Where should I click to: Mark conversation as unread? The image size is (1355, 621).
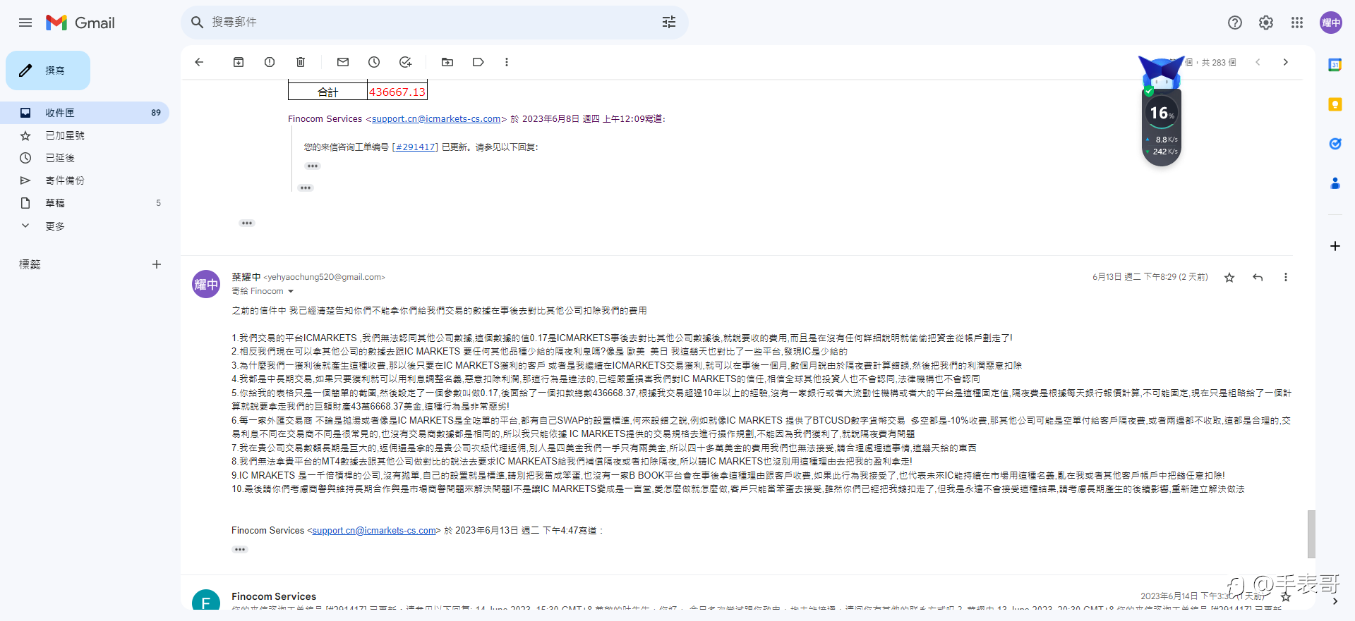(343, 62)
